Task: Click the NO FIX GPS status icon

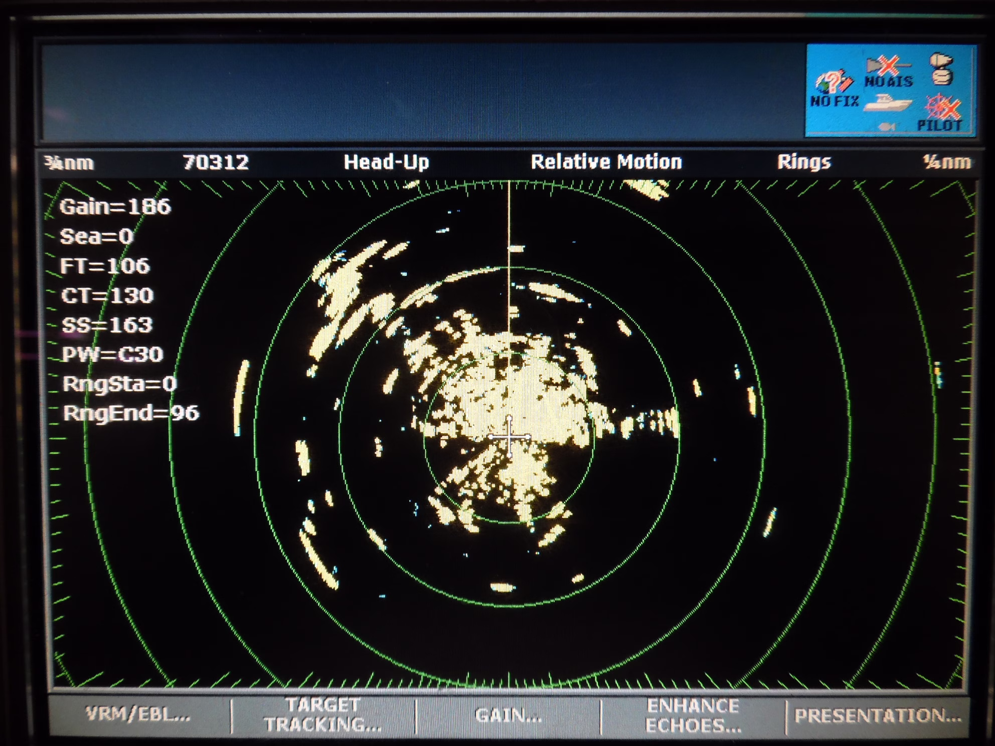Action: 835,89
